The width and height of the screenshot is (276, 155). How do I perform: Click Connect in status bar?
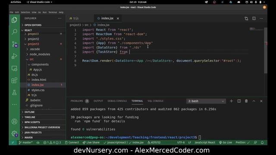point(72,143)
